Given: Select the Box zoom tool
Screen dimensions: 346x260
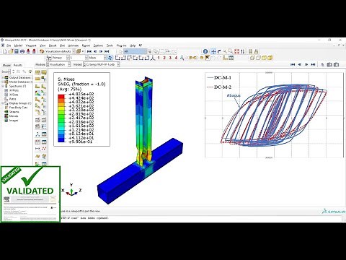Looking at the screenshot, I should (x=231, y=51).
